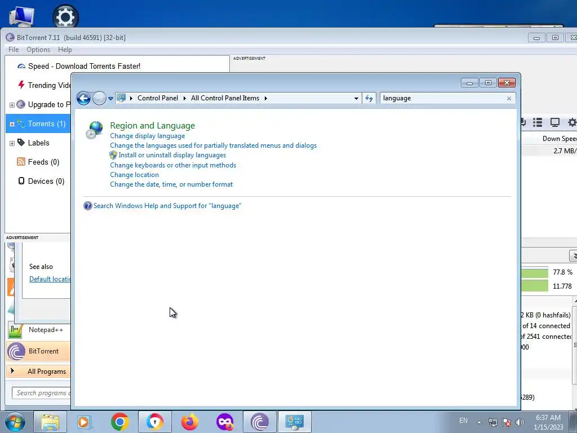The image size is (577, 433).
Task: Open Firefox from the taskbar
Action: tap(190, 422)
